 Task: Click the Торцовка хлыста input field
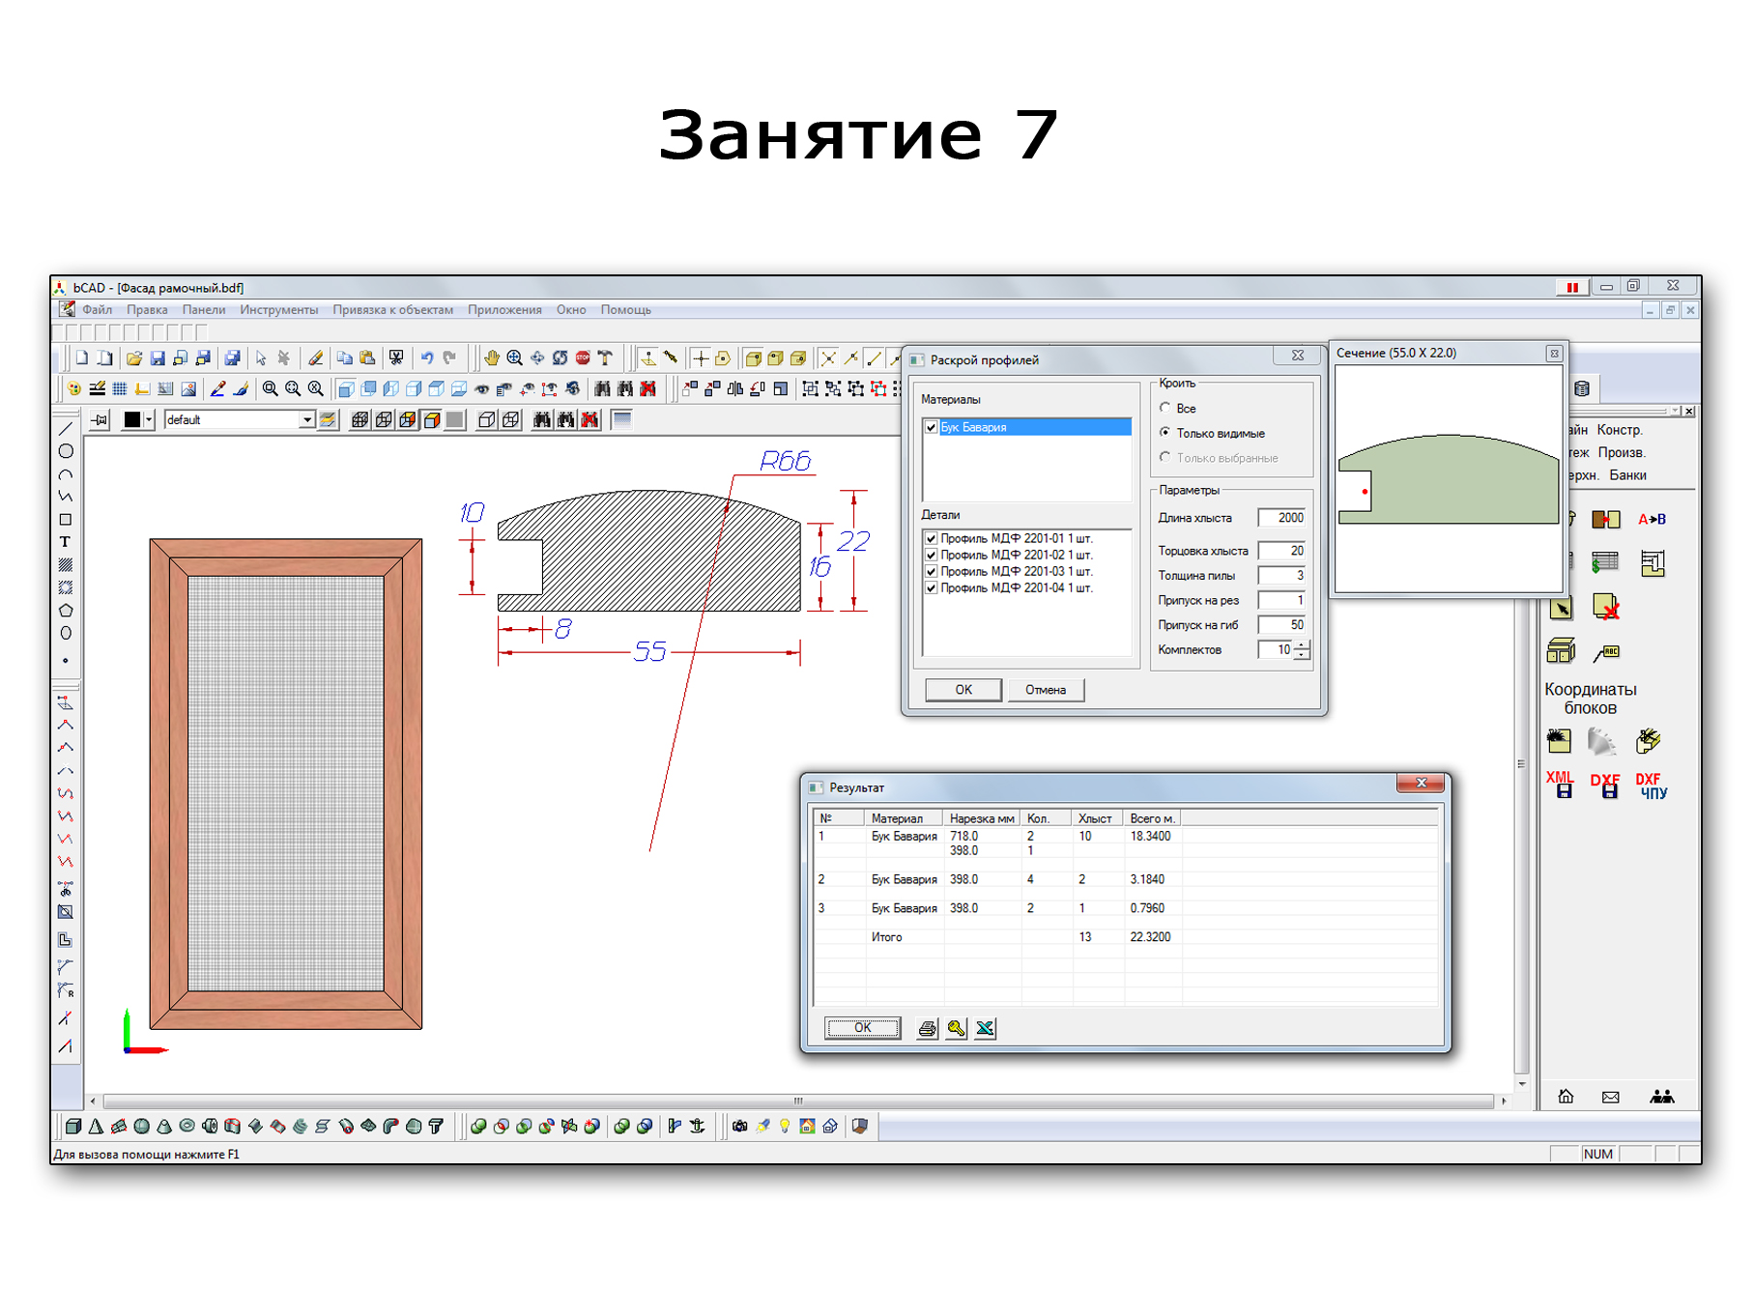[1281, 551]
